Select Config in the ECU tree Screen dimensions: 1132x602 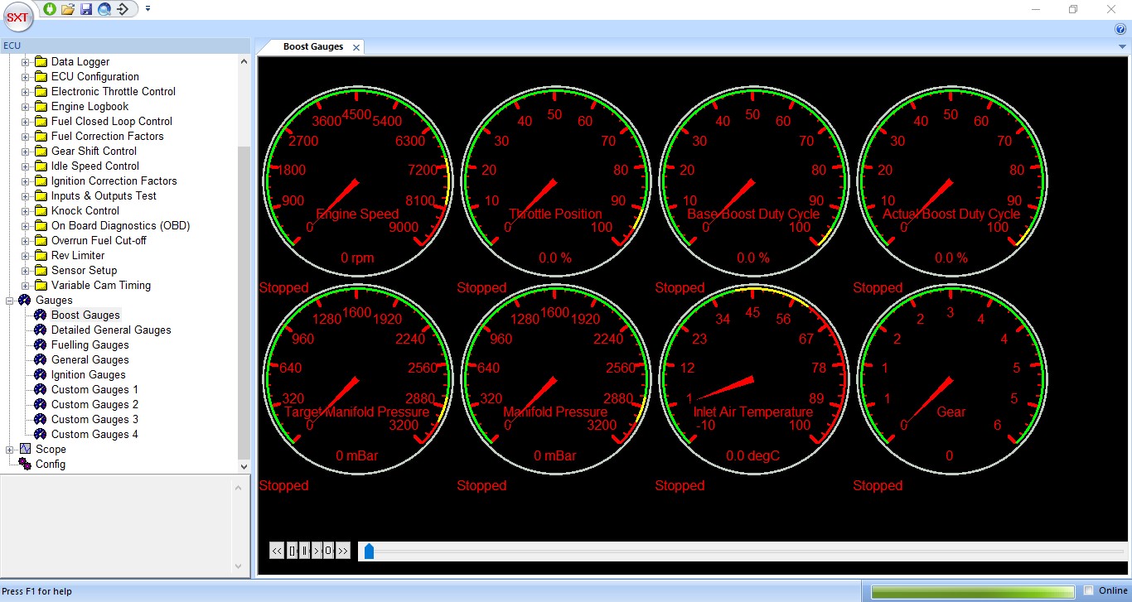pos(50,465)
